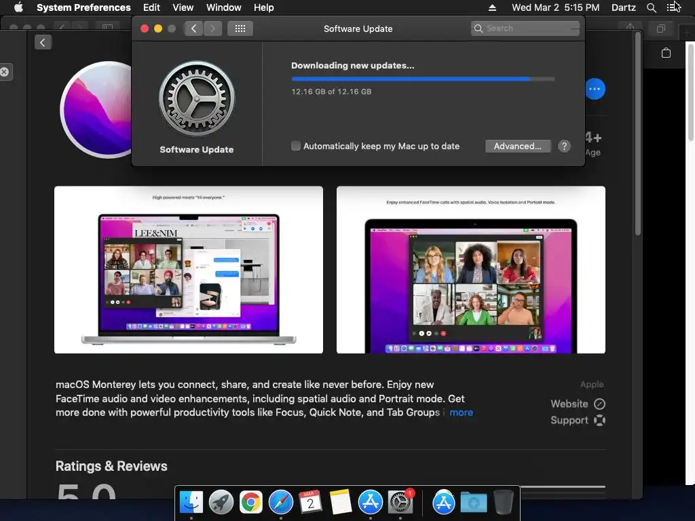Open the help question mark button
The image size is (695, 521).
(x=564, y=147)
